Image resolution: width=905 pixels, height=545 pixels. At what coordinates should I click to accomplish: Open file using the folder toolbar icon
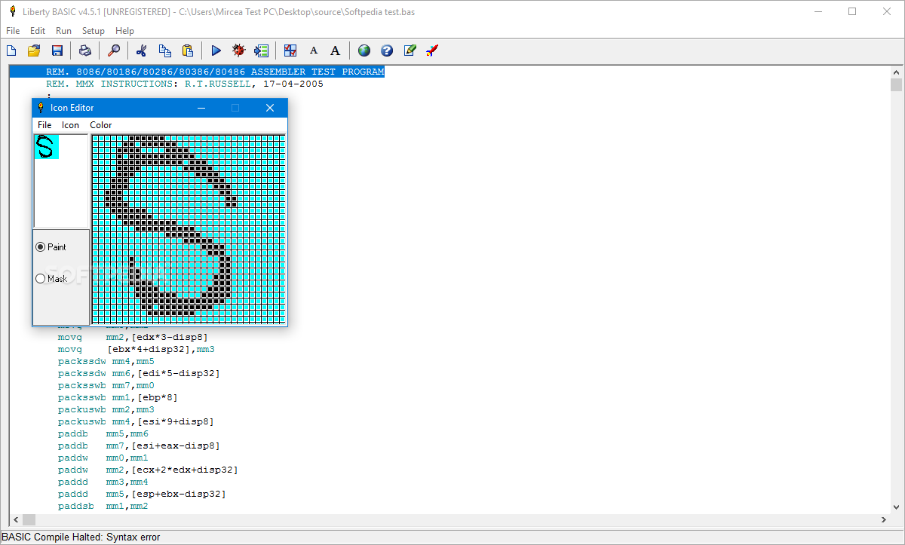[34, 51]
